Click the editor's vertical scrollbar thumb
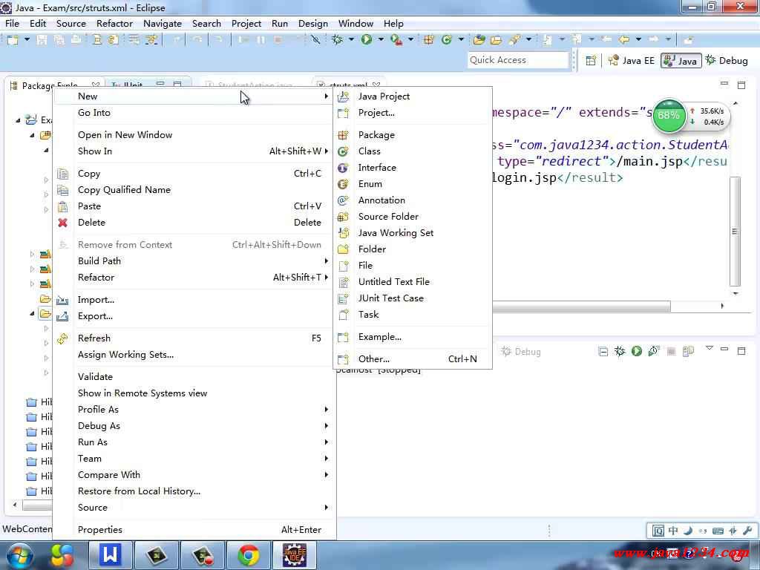Image resolution: width=760 pixels, height=570 pixels. point(735,232)
